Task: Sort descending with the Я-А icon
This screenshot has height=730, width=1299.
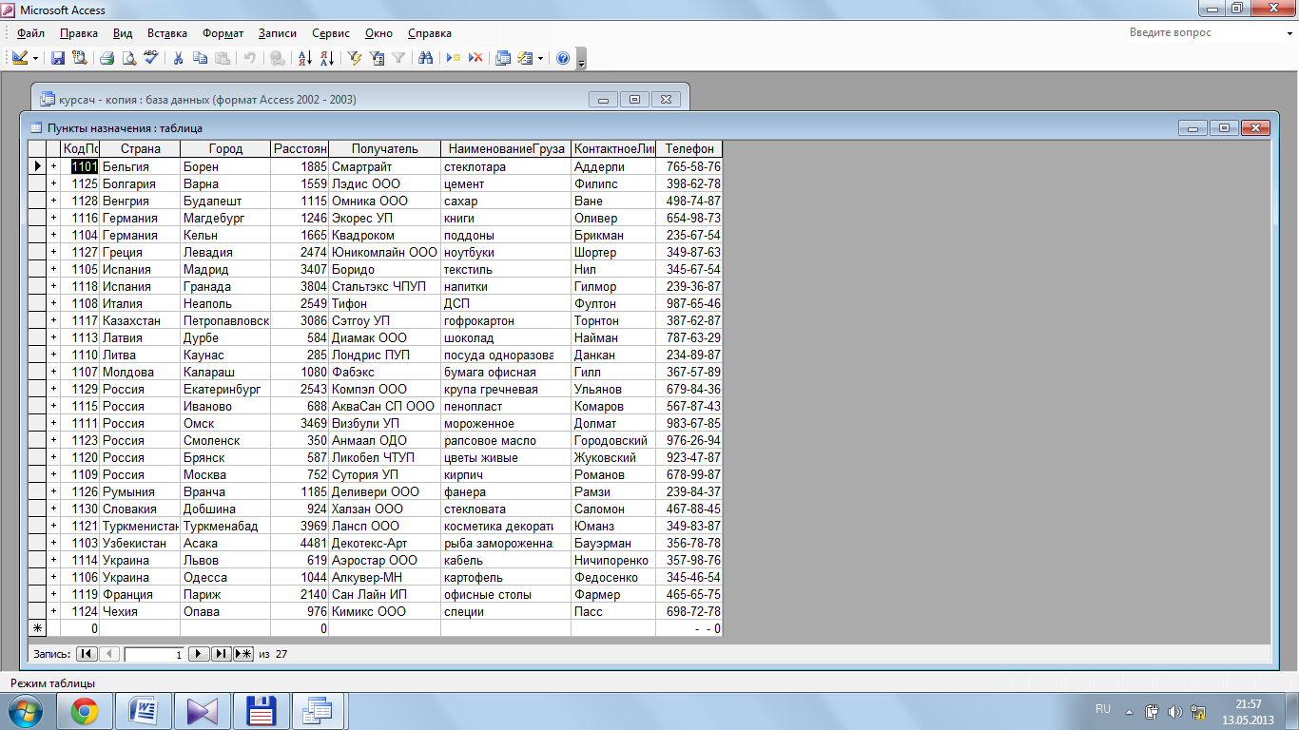Action: click(326, 58)
